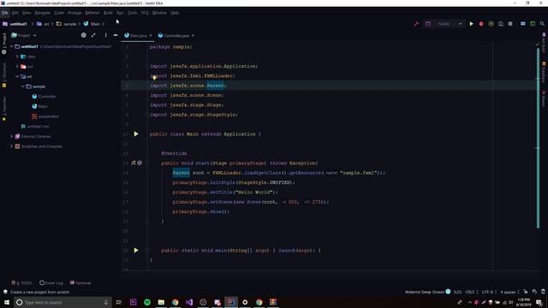Open the Windows Start menu
This screenshot has height=308, width=548.
tap(7, 302)
